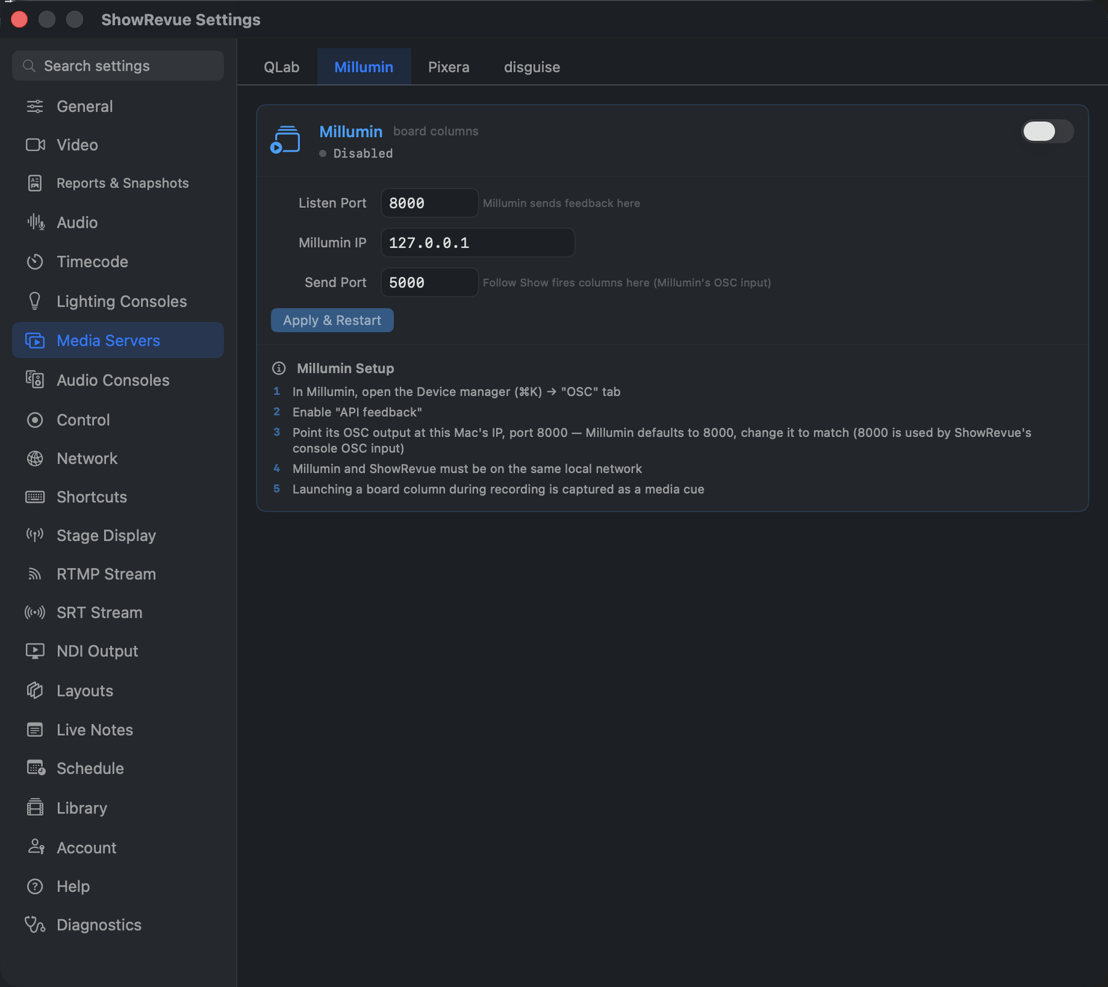Click the 'open the Device manager' setup step
Viewport: 1108px width, 987px height.
[x=456, y=391]
